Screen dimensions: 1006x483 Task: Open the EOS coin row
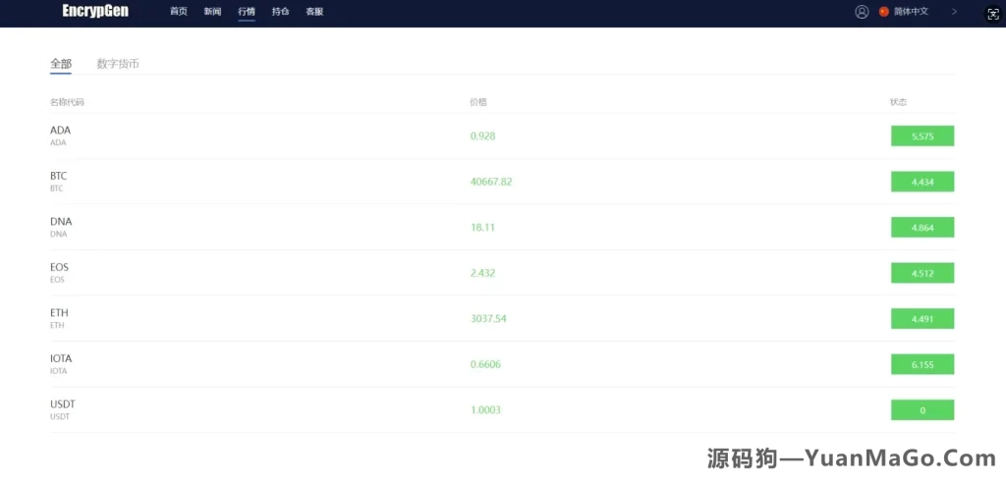(502, 273)
